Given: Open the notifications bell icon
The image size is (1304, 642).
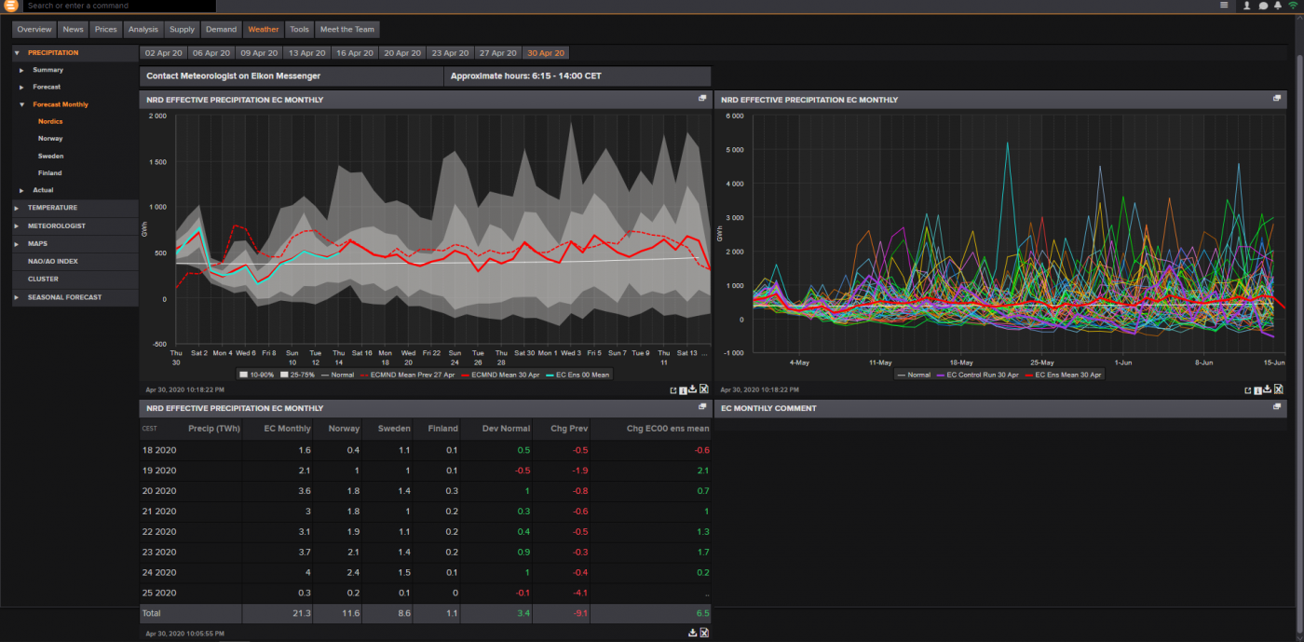Looking at the screenshot, I should coord(1279,6).
